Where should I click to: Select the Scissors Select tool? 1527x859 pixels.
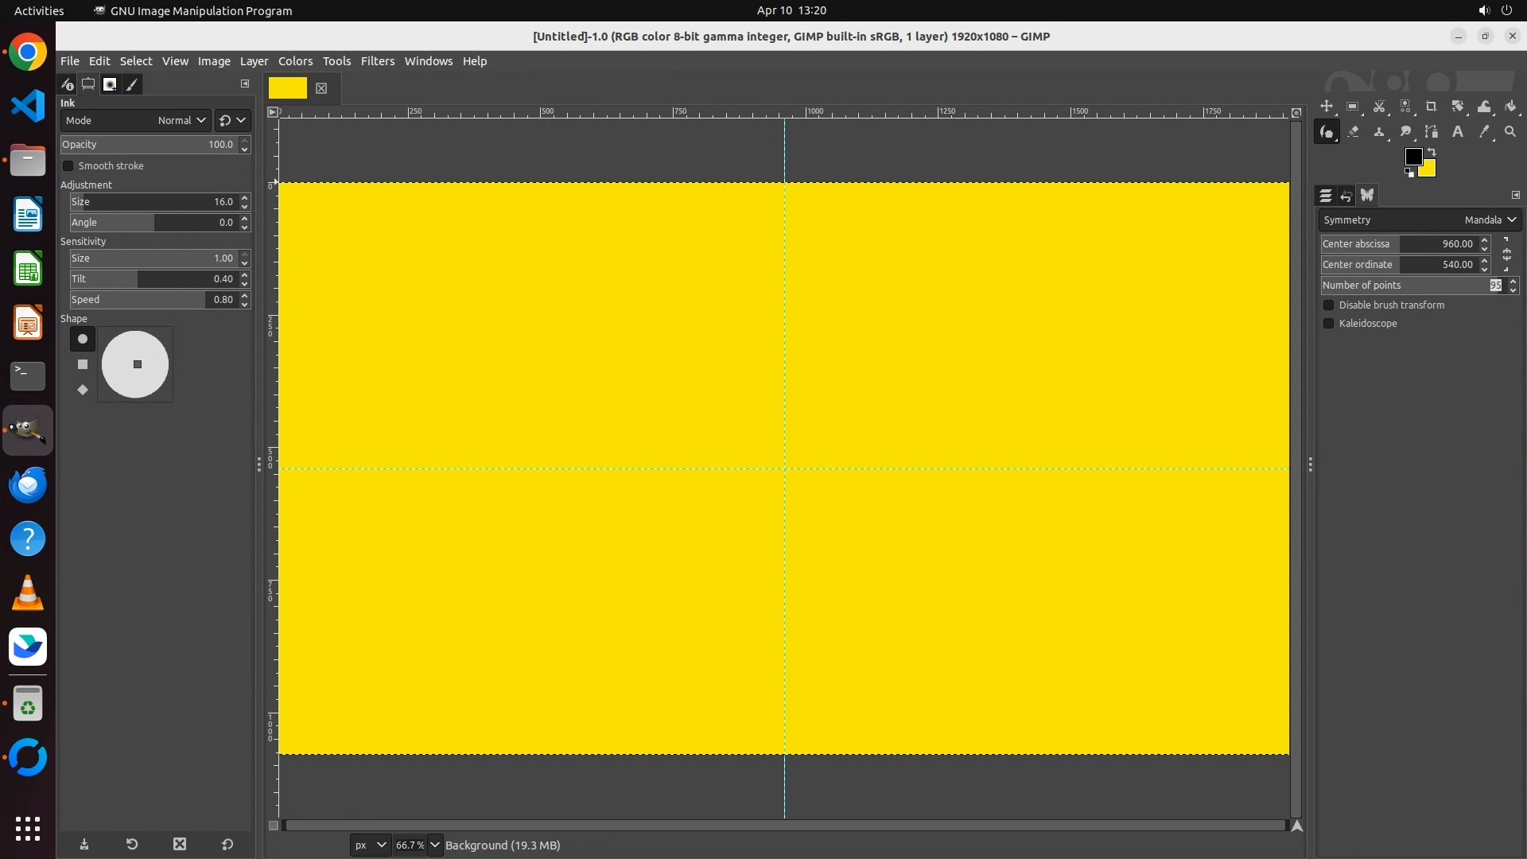(1379, 107)
